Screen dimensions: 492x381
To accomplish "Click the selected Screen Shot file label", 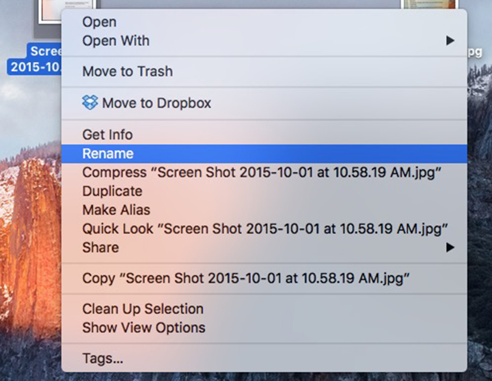I will click(35, 59).
